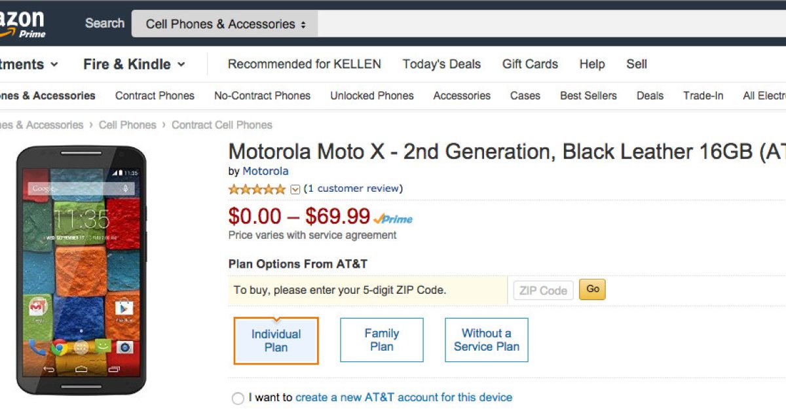This screenshot has height=411, width=786.
Task: Switch to Unlocked Phones tab
Action: point(371,96)
